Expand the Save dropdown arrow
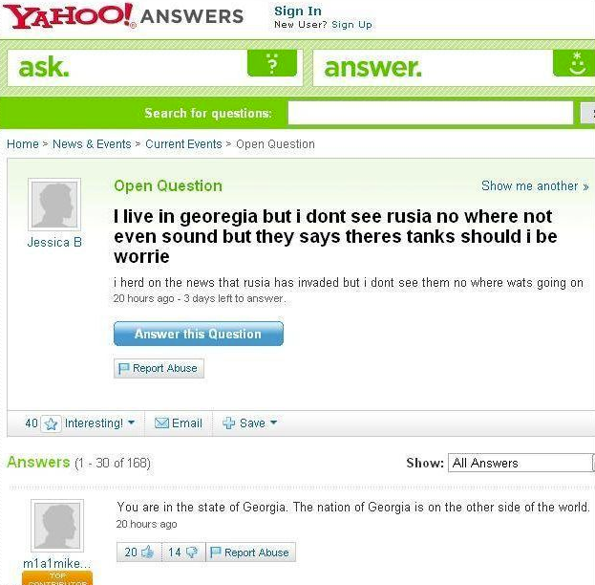The height and width of the screenshot is (585, 595). [273, 422]
